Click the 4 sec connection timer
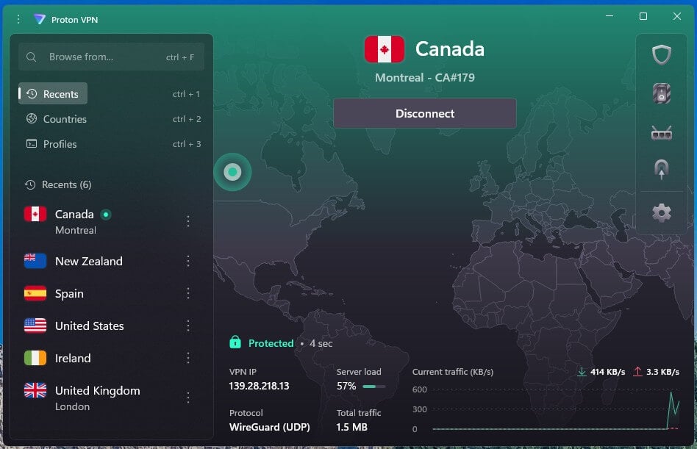The height and width of the screenshot is (449, 697). (321, 343)
